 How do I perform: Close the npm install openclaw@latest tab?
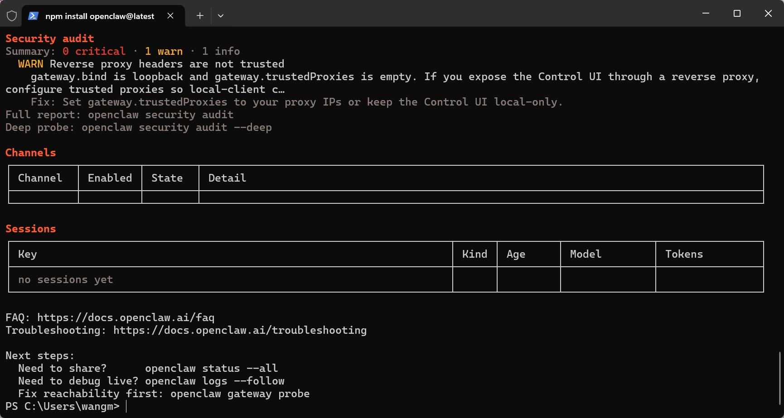pos(170,16)
